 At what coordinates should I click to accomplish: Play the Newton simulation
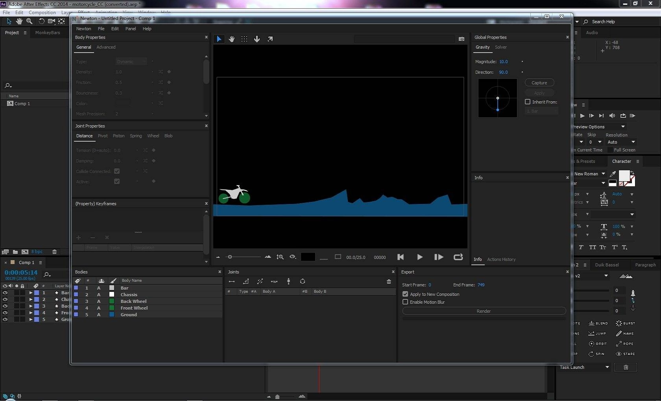pos(420,257)
